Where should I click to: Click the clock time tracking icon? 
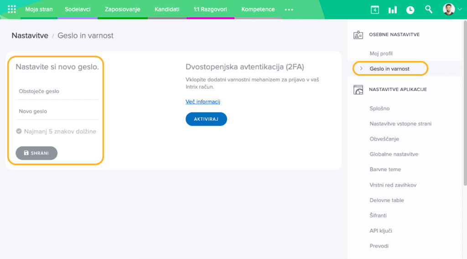click(x=410, y=10)
